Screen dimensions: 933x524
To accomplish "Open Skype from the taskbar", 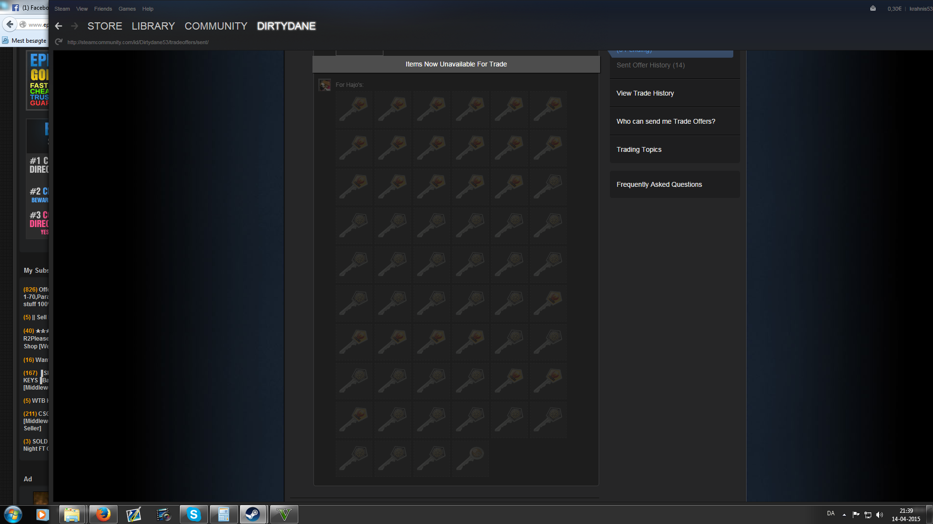I will (193, 514).
